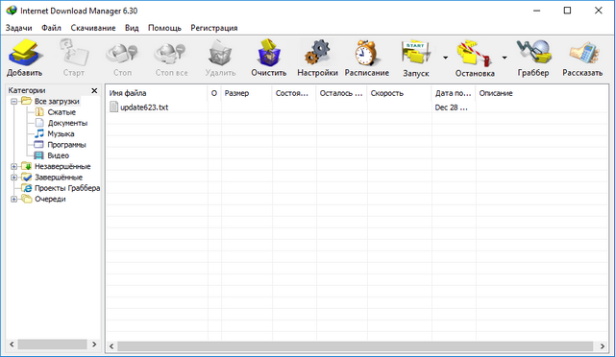Maximize the Internet Download Manager window
This screenshot has width=615, height=357.
pos(567,11)
